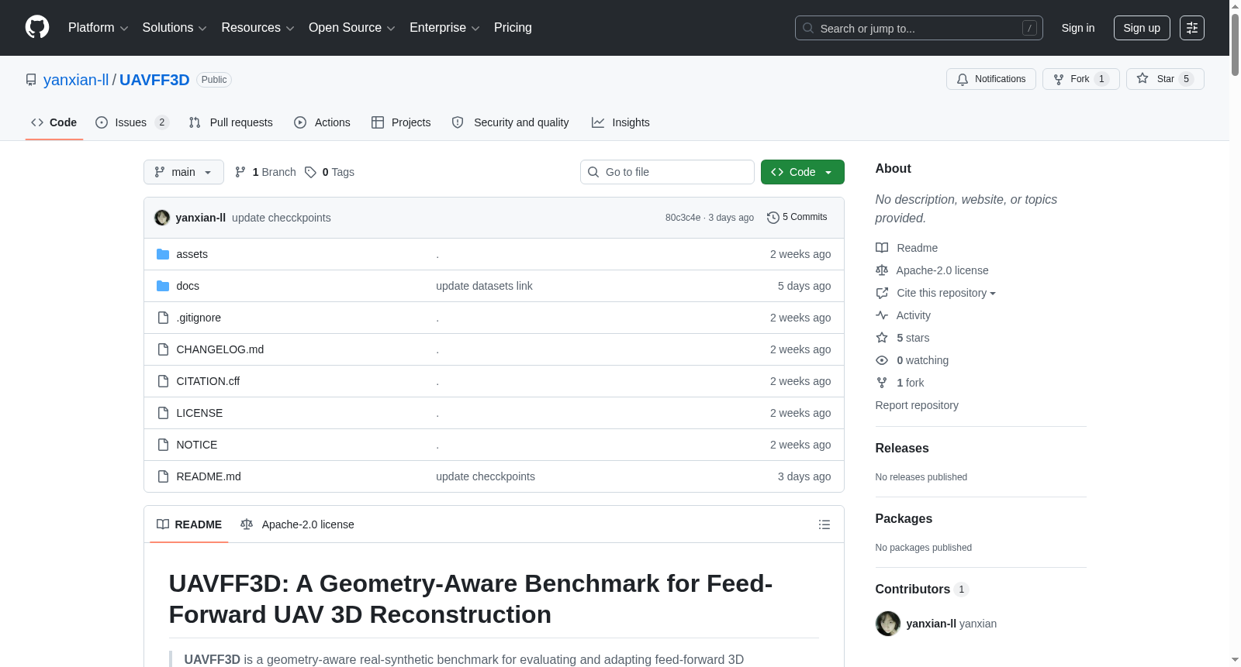Open the Actions tab

tap(322, 122)
